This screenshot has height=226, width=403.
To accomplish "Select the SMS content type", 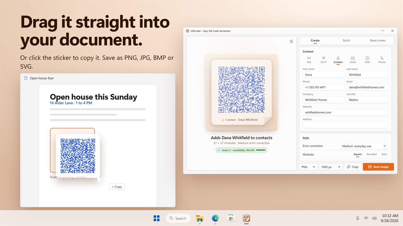I will (x=367, y=60).
